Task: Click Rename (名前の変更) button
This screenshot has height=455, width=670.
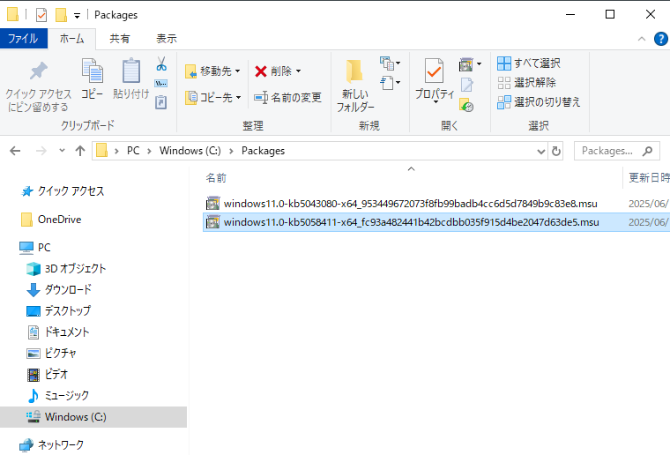Action: tap(287, 97)
